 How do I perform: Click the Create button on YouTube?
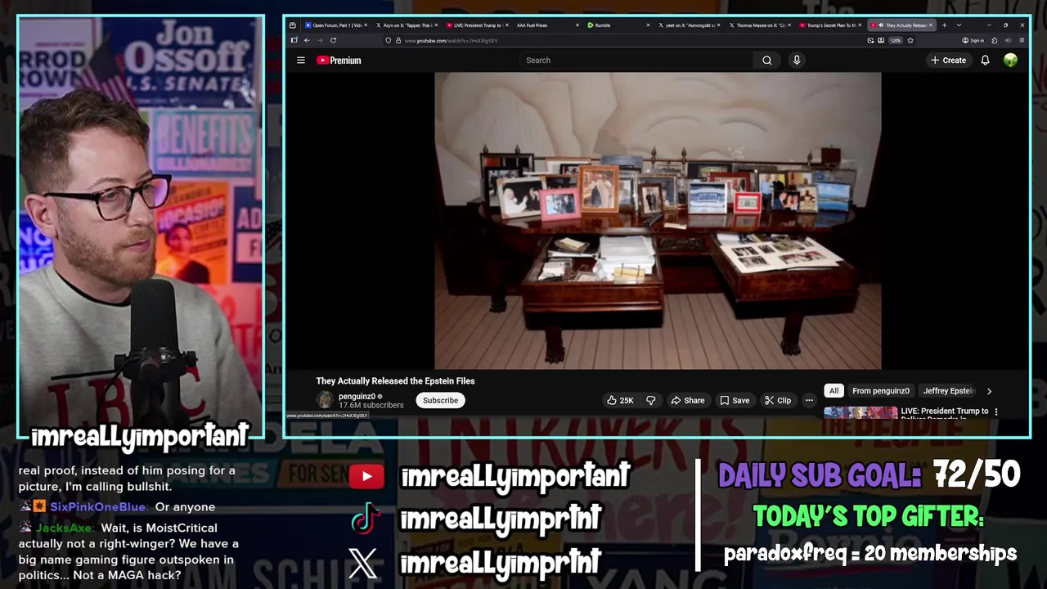pos(948,60)
